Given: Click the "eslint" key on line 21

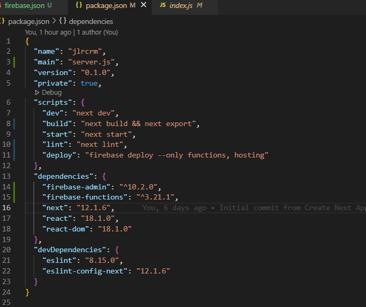Looking at the screenshot, I should point(59,261).
